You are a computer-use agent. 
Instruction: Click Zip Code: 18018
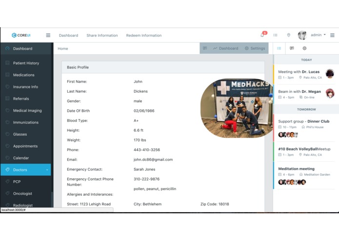(x=215, y=204)
